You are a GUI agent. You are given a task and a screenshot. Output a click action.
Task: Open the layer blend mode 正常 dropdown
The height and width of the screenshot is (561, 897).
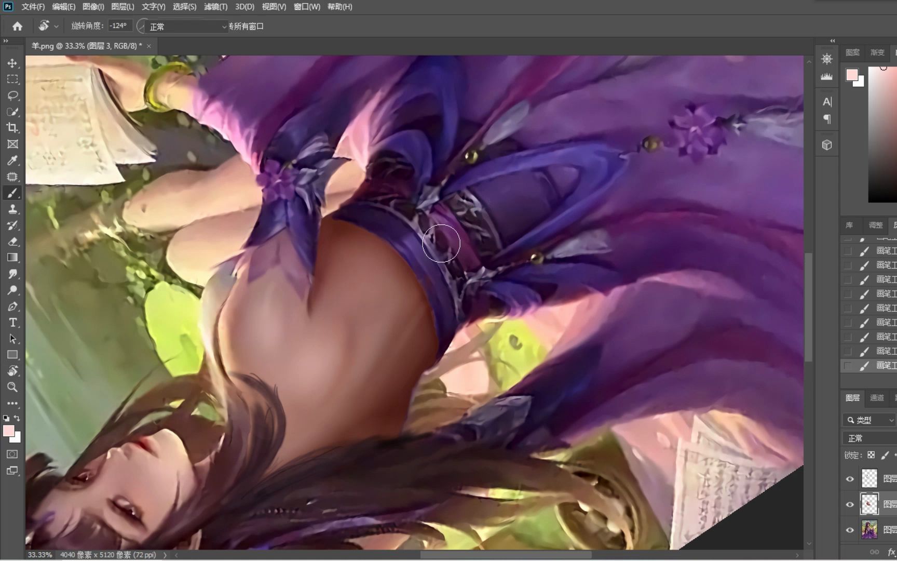point(869,438)
